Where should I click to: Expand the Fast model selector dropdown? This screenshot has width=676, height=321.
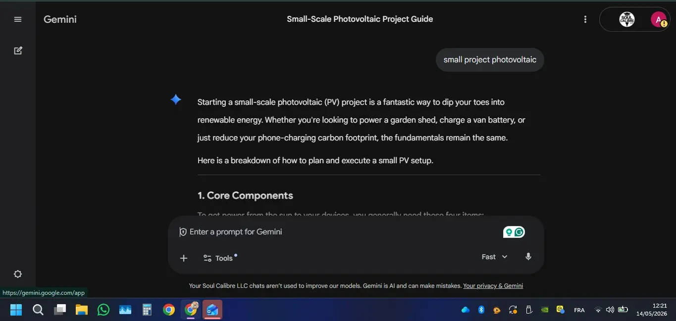coord(495,257)
